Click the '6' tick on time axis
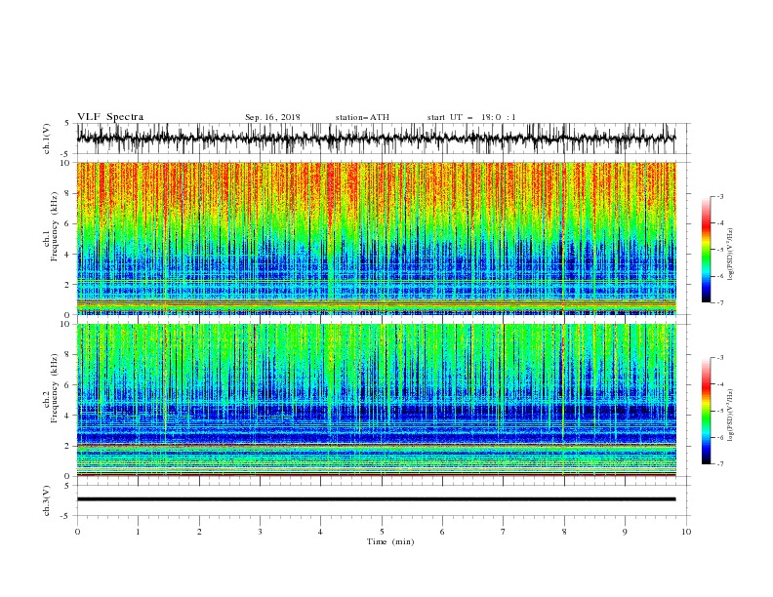The width and height of the screenshot is (773, 597). pos(442,532)
